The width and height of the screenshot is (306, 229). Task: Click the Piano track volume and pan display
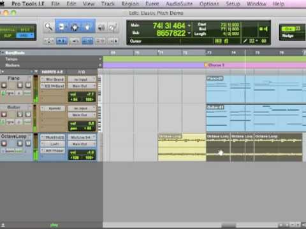click(x=82, y=97)
